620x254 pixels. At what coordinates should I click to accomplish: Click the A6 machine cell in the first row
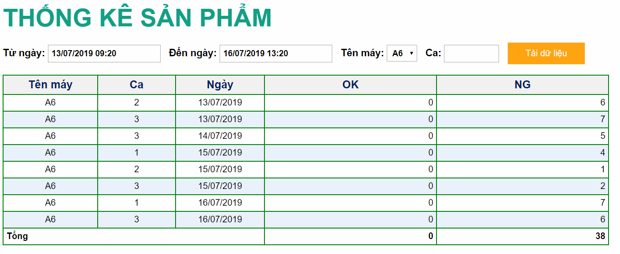click(x=51, y=103)
